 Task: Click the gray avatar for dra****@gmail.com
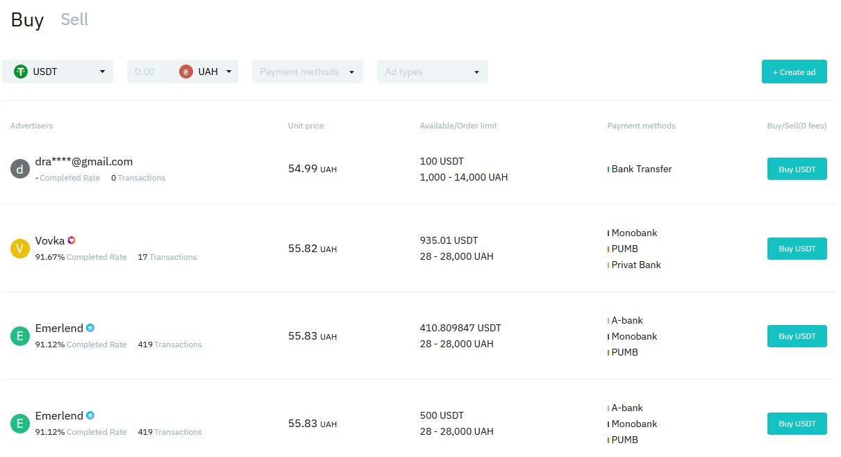[x=20, y=169]
